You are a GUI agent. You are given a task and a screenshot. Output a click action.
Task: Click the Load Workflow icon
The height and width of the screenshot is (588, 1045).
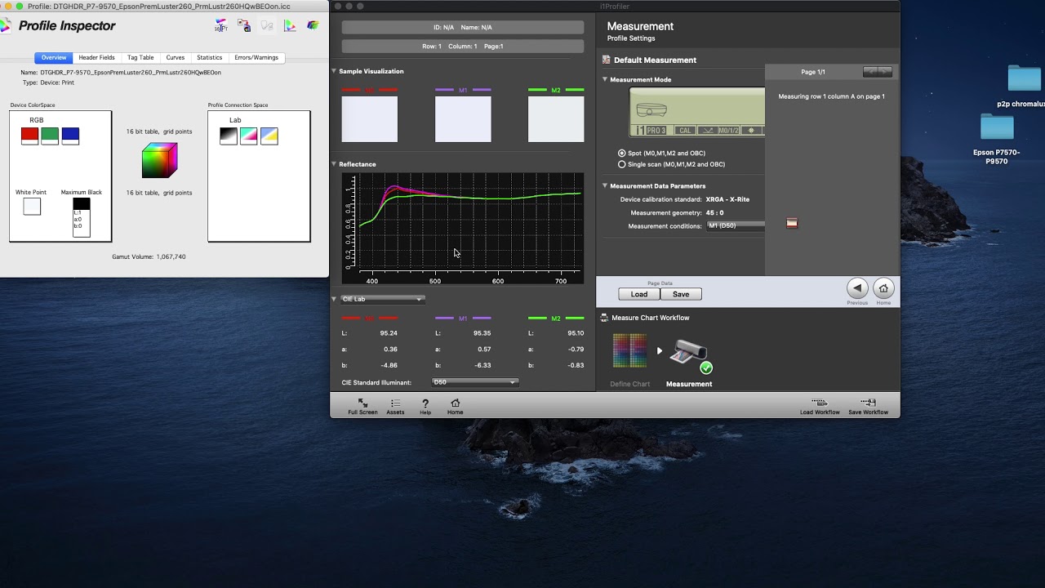point(820,403)
